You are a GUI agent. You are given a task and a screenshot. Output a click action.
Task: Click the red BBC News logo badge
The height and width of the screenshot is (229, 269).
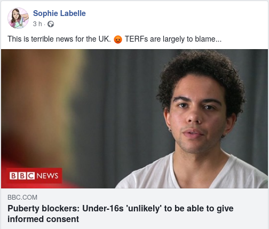point(34,176)
